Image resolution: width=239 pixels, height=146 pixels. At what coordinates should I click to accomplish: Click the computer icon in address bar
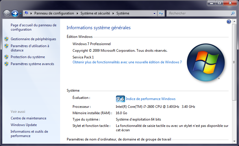(x=26, y=13)
